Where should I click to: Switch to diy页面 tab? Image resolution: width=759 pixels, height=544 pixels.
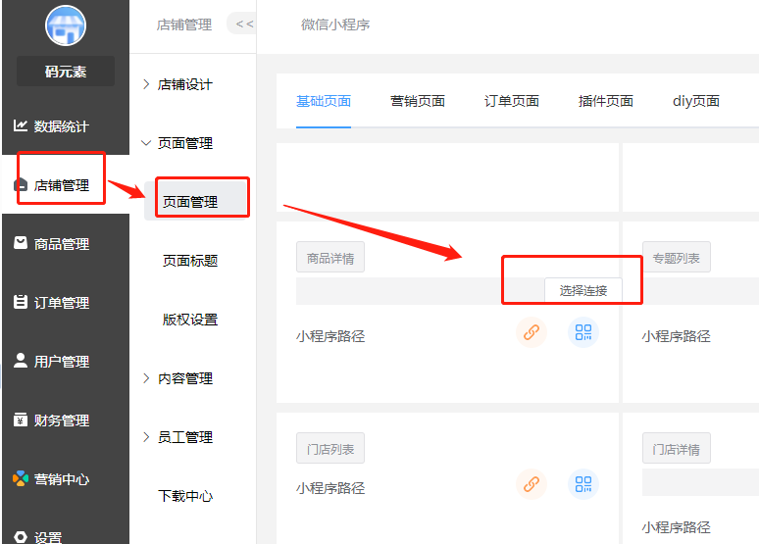[x=696, y=101]
